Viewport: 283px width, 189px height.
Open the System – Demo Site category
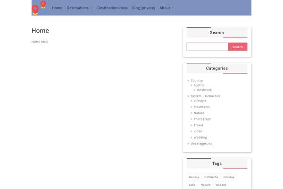[205, 96]
